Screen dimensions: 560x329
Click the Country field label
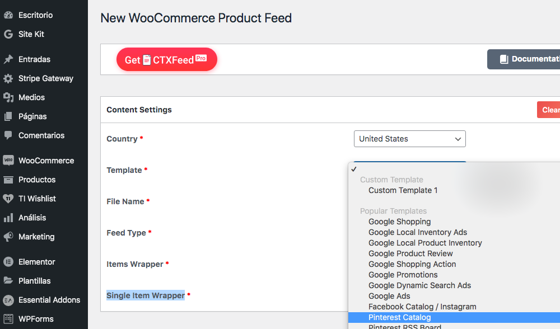[x=122, y=139]
